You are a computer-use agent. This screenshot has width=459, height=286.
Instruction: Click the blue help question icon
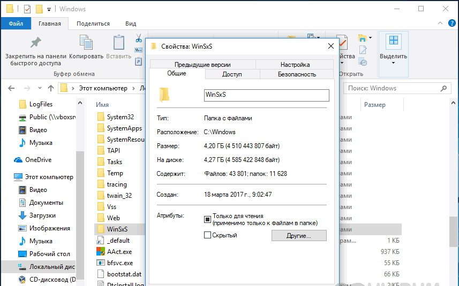pos(452,23)
